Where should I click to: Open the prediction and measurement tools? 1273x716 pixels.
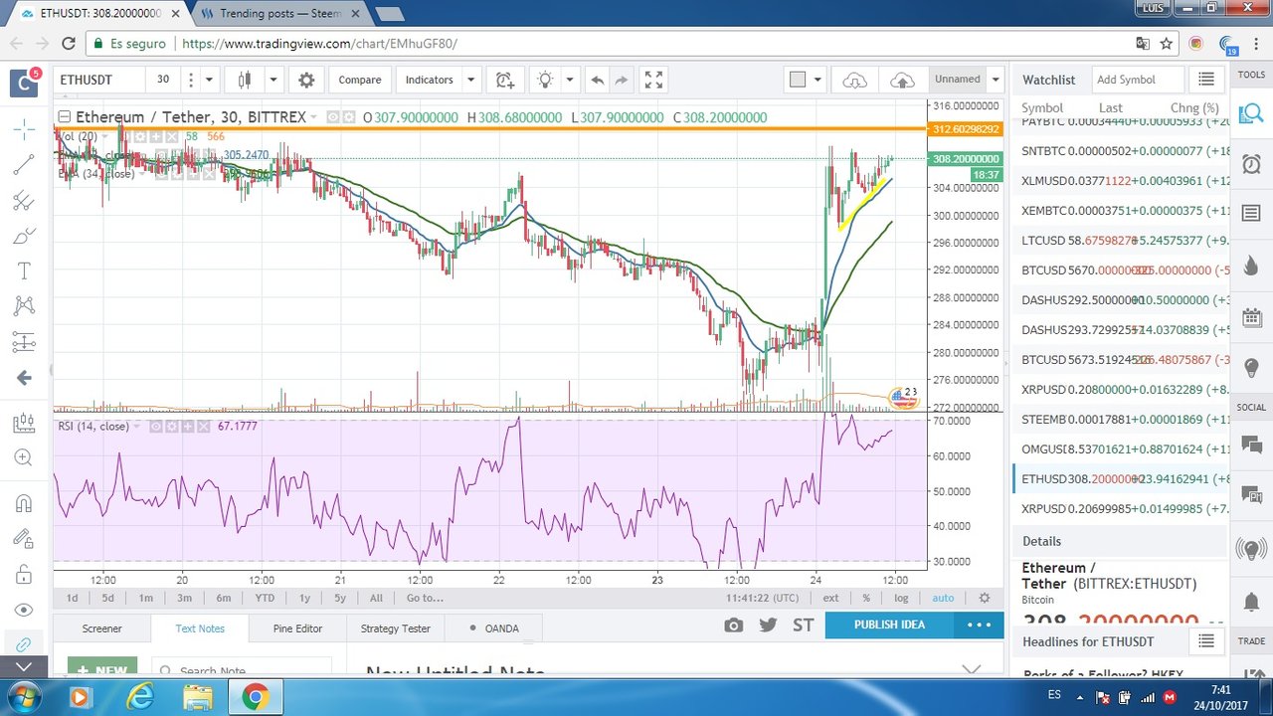[x=24, y=342]
